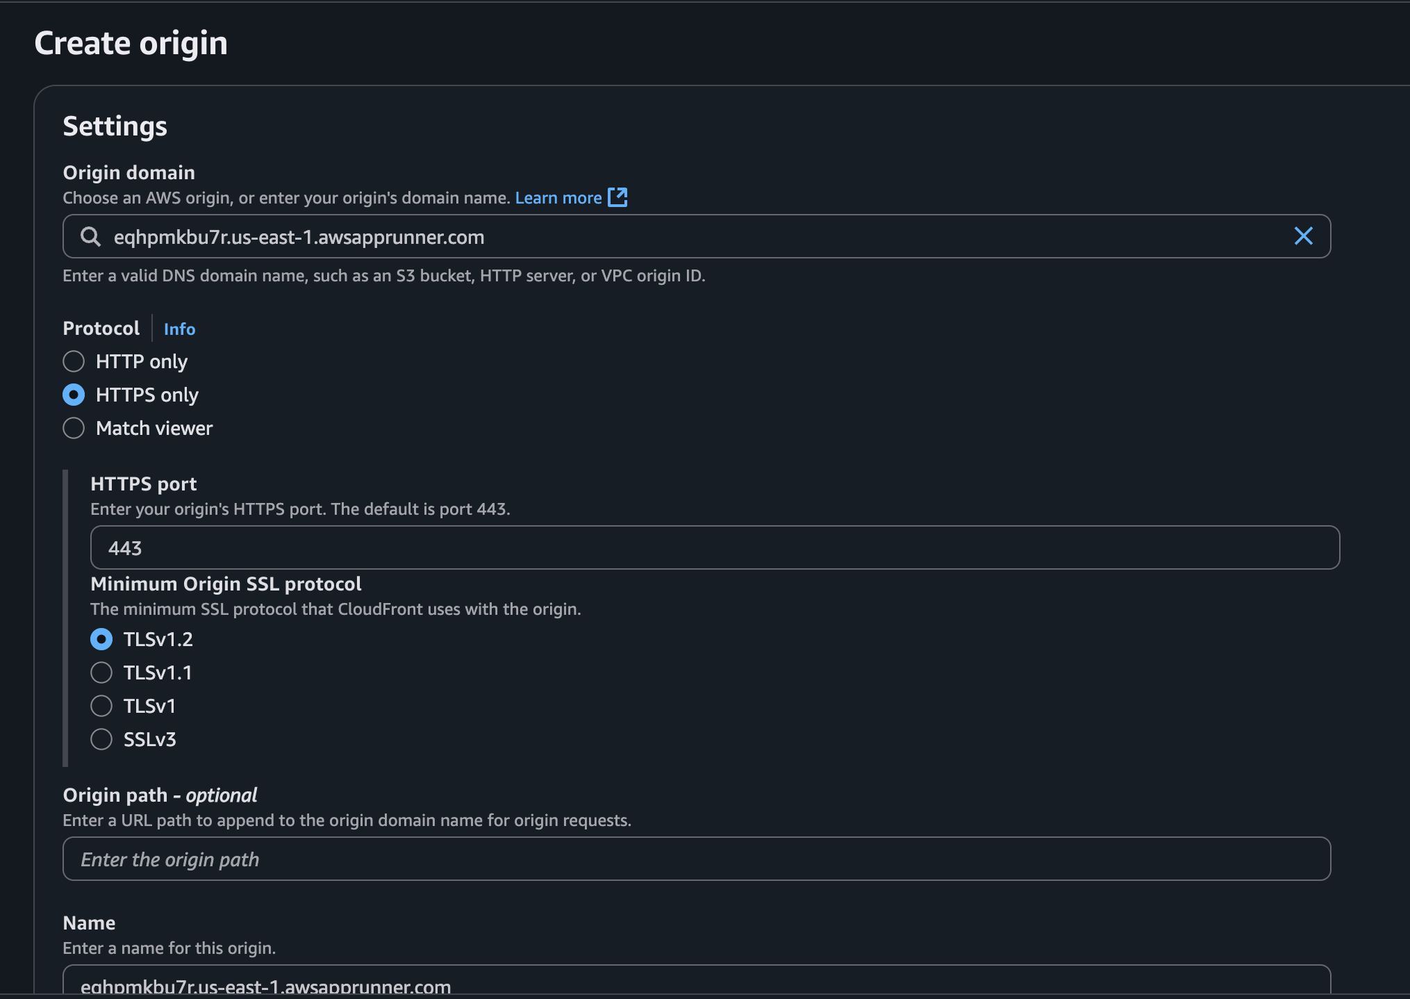Select the origin domain text eqhpmkbu7r.us-east-1.awsapprunner.com
The height and width of the screenshot is (999, 1410).
point(299,237)
